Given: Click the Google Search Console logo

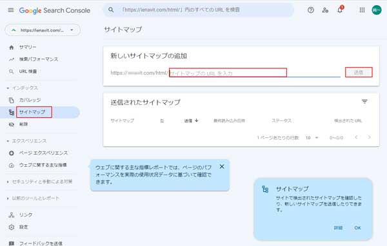Looking at the screenshot, I should (x=55, y=10).
